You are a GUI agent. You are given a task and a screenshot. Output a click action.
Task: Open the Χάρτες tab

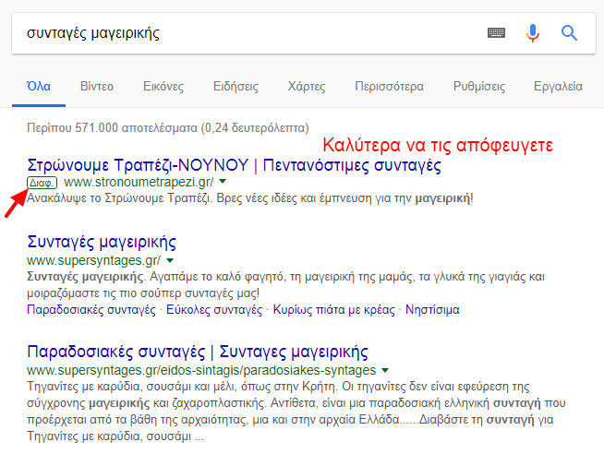coord(307,87)
